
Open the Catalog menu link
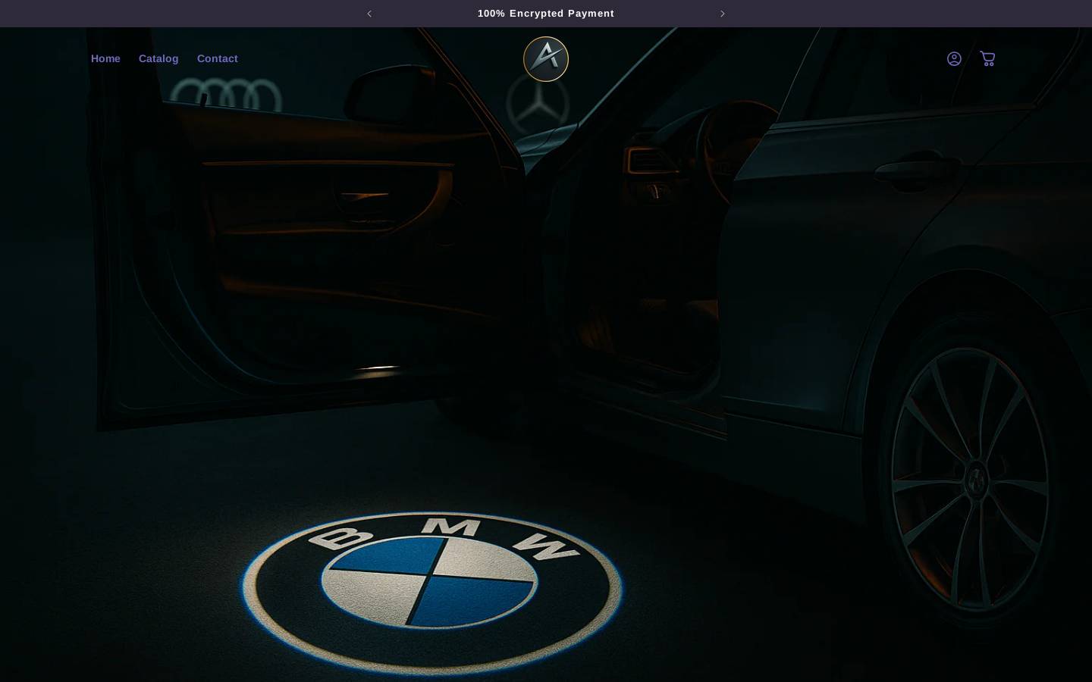158,59
